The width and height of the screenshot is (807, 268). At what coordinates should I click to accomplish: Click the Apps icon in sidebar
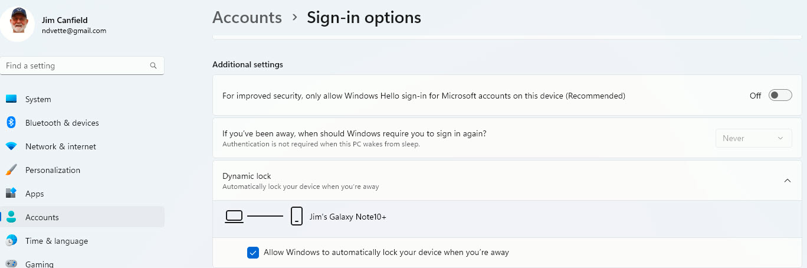pos(11,194)
